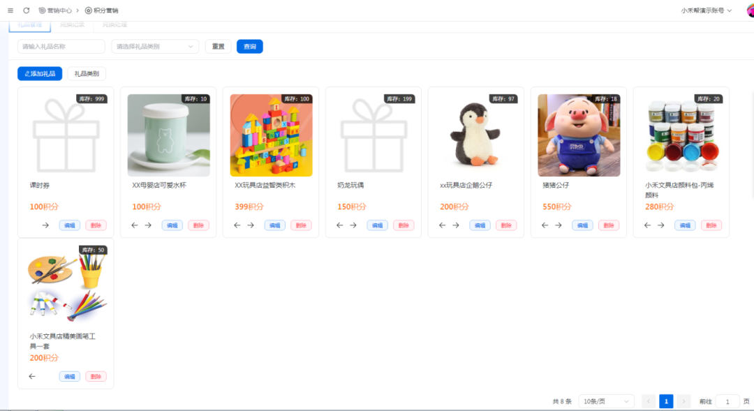Click the refresh page icon

[27, 10]
